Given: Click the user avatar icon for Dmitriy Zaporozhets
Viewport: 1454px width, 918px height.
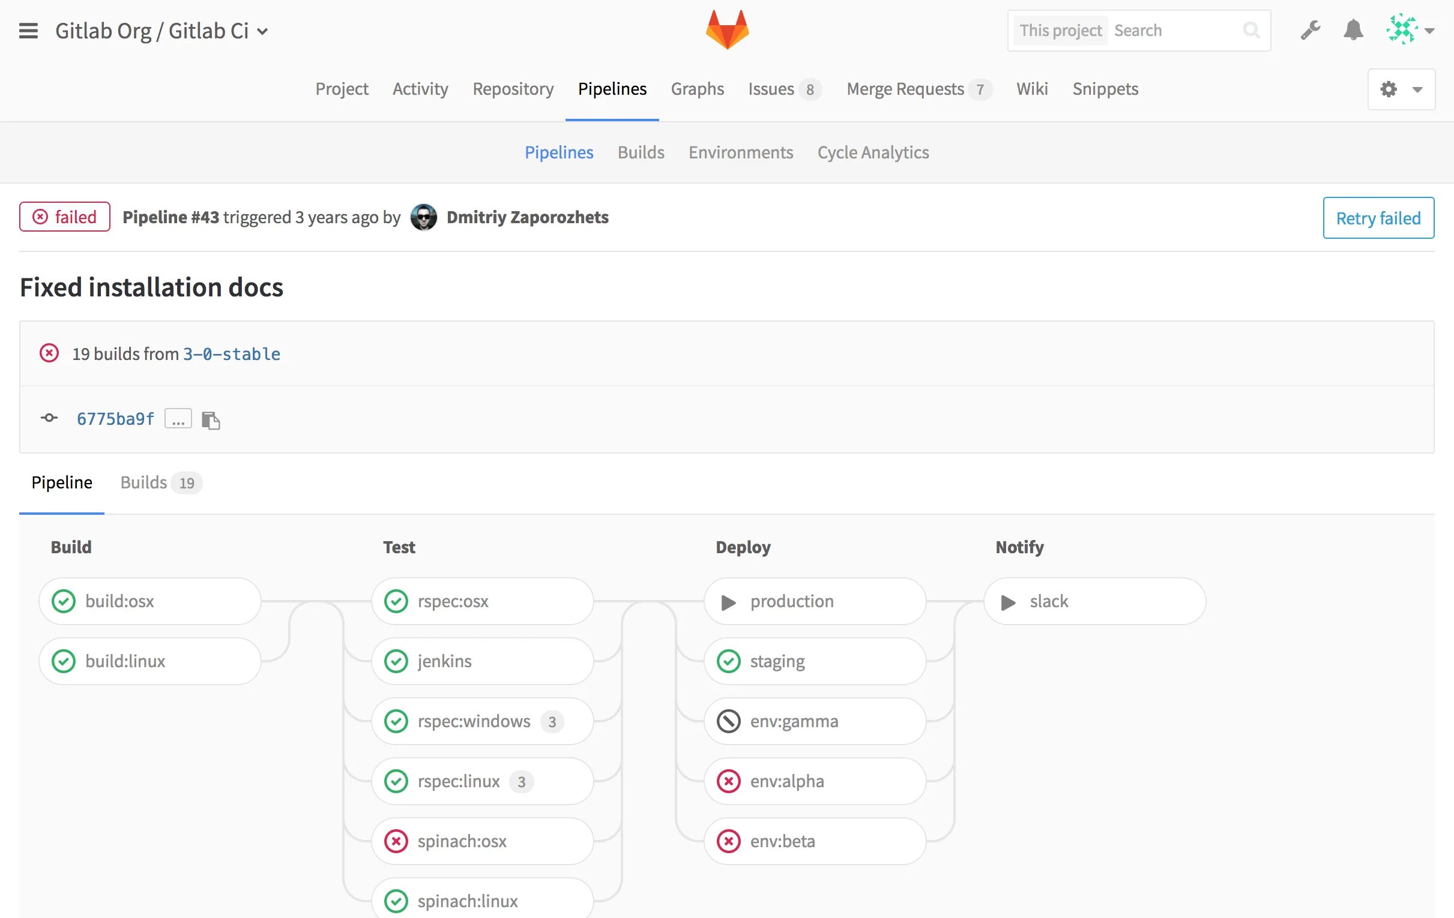Looking at the screenshot, I should [422, 216].
